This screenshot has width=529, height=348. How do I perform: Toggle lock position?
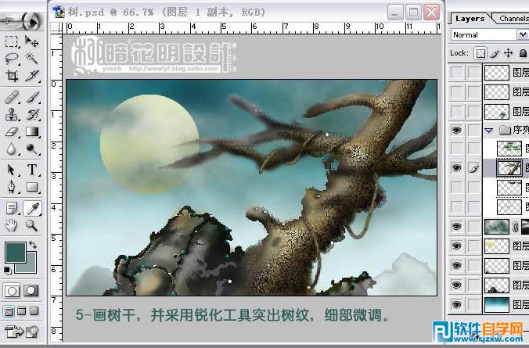(508, 53)
